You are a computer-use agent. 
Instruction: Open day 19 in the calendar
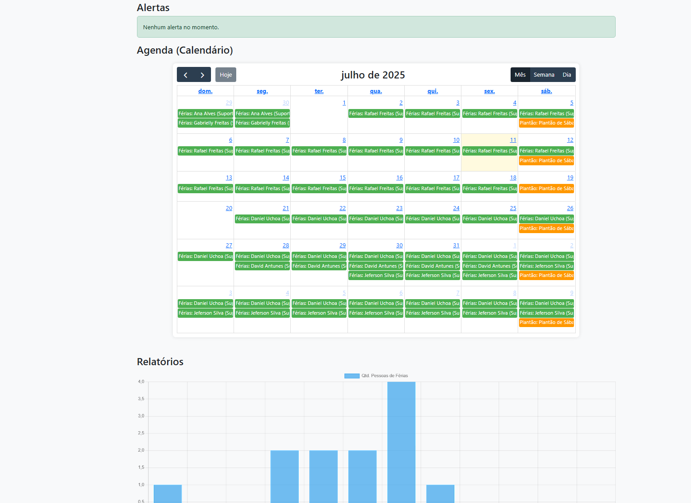click(570, 178)
